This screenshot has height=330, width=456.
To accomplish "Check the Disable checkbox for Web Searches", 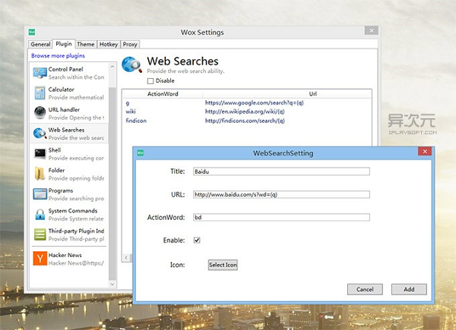I will (150, 81).
